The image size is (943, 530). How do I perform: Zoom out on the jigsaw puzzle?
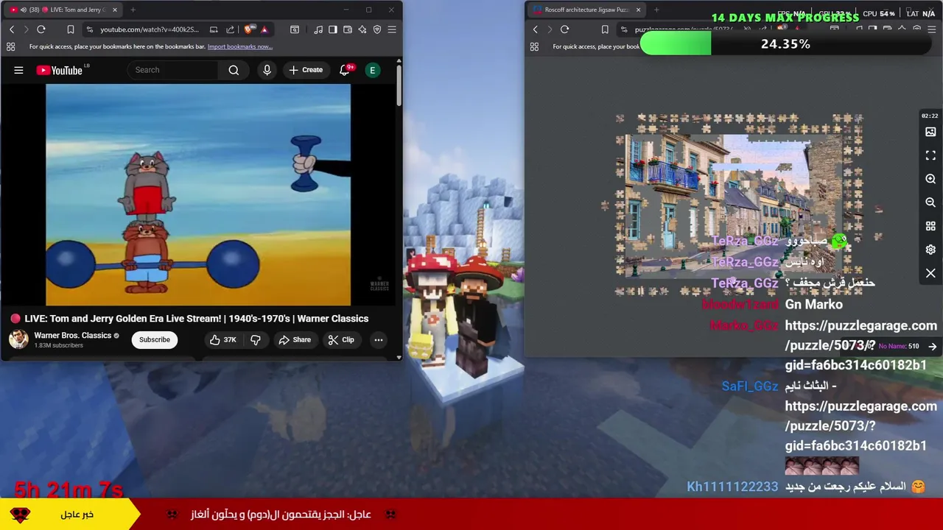(x=930, y=202)
